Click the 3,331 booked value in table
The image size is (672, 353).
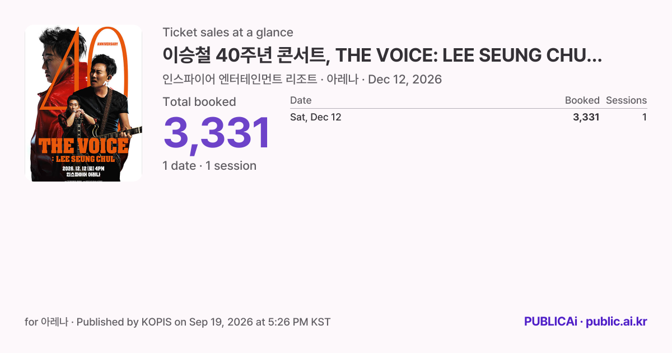[586, 117]
